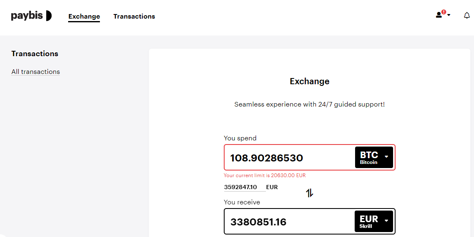Click into the You receive amount field

(289, 222)
